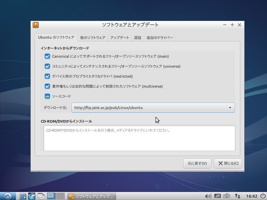This screenshot has height=200, width=267.
Task: Select the 他のソフトウェア tab
Action: (x=92, y=37)
